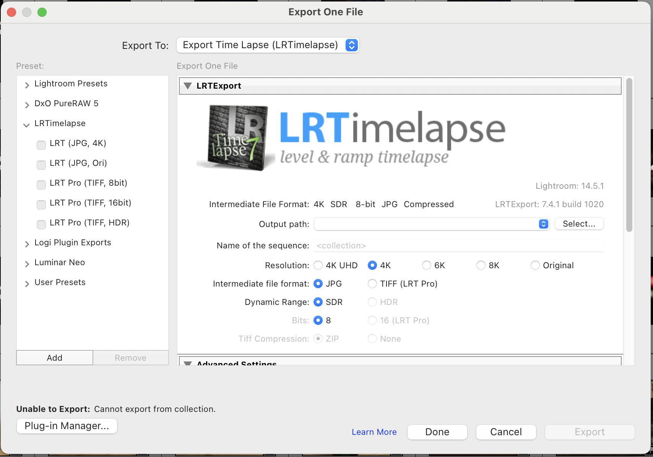653x457 pixels.
Task: Check the LRT (JPG, 4K) preset
Action: tap(41, 145)
